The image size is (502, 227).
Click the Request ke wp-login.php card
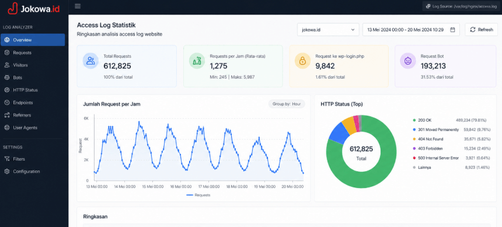click(339, 66)
